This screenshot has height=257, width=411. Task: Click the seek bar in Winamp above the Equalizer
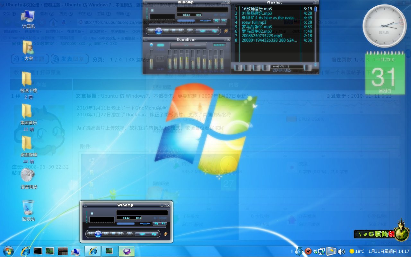pos(188,24)
